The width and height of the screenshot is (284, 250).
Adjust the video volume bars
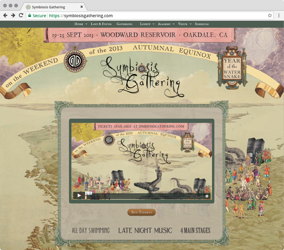[201, 196]
